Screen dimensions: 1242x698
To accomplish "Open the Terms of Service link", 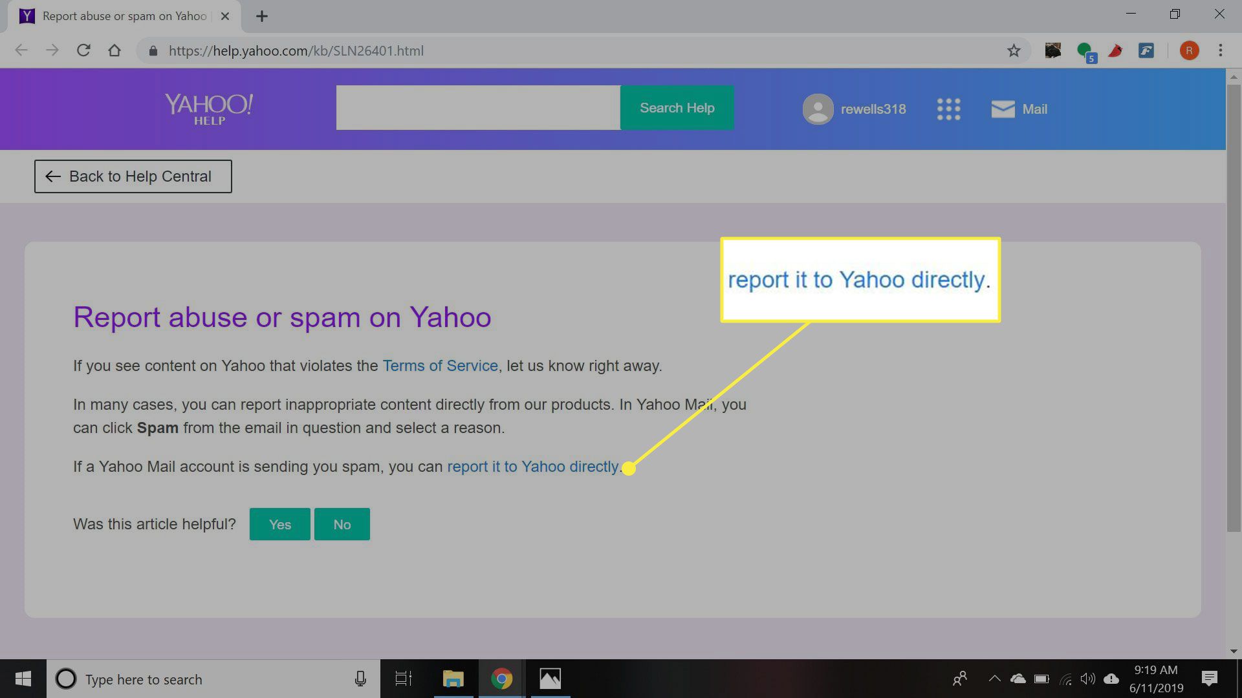I will click(x=440, y=366).
